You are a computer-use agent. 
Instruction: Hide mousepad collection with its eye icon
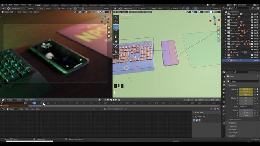[x=255, y=23]
